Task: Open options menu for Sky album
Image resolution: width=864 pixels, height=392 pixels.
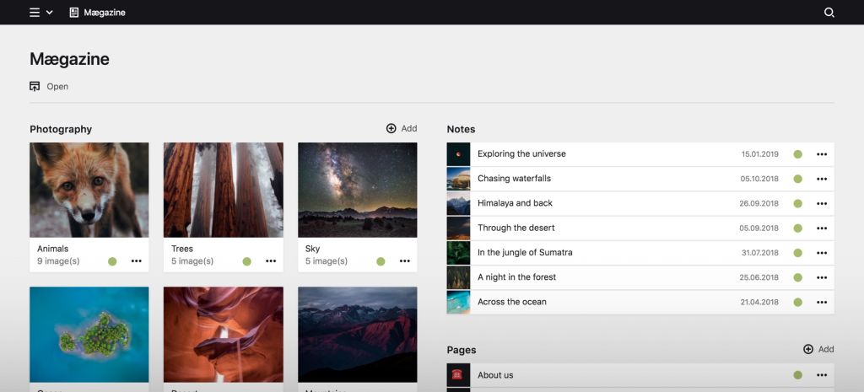Action: [405, 261]
